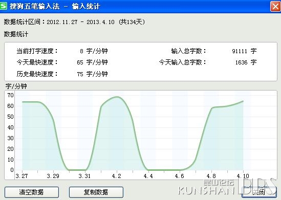Image resolution: width=281 pixels, height=200 pixels.
Task: Select the 今天最快速度 label
Action: (x=37, y=62)
